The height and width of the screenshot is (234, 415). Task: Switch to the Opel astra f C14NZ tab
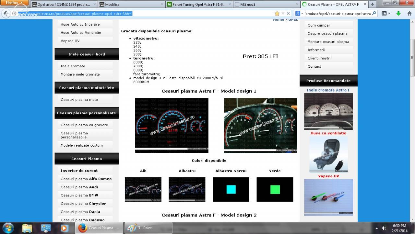(x=64, y=5)
